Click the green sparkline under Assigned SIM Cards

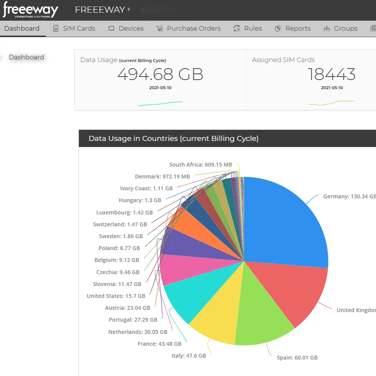pos(332,102)
